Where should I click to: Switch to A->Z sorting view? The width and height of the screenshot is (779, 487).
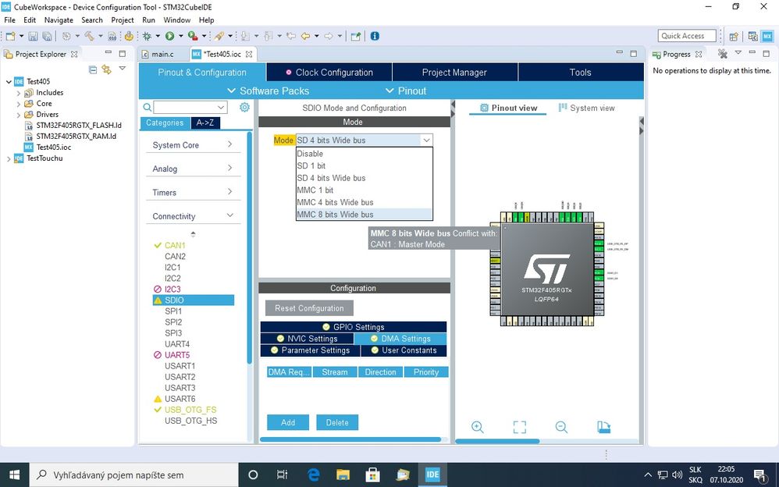pyautogui.click(x=205, y=123)
